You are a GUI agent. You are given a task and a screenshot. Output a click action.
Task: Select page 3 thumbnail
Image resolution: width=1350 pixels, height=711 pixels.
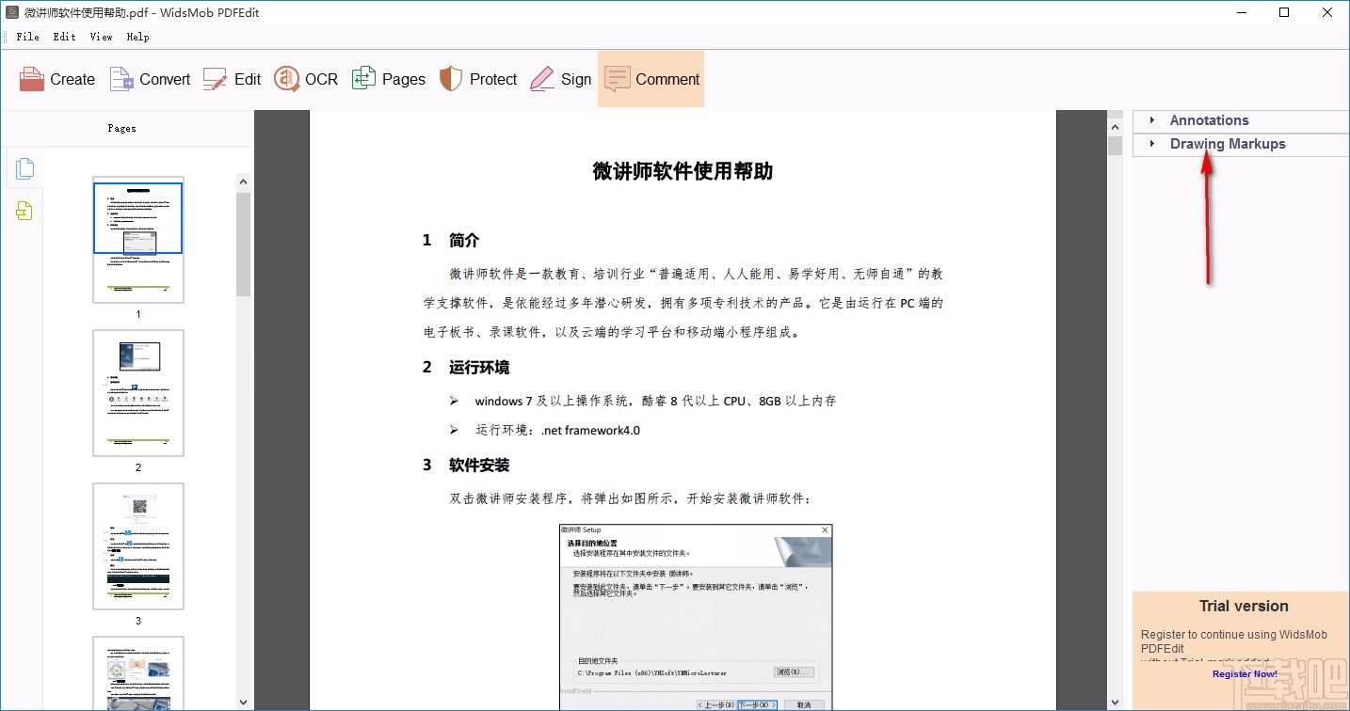(138, 545)
